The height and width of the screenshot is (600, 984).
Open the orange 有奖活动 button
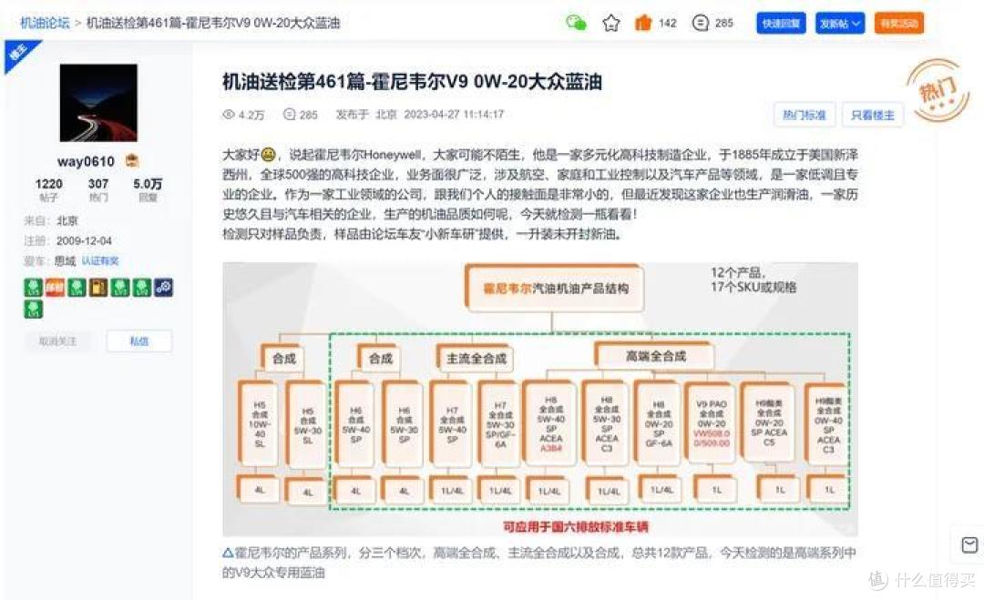[898, 23]
